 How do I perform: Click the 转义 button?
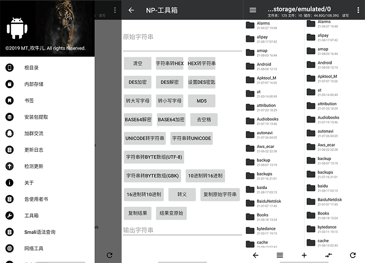pos(182,195)
